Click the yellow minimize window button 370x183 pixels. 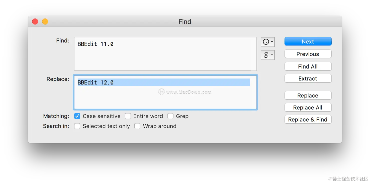tap(45, 22)
